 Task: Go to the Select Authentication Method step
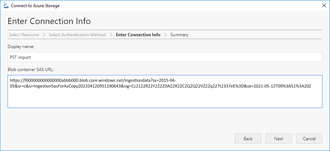point(77,35)
